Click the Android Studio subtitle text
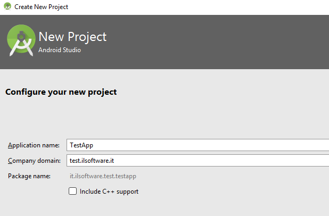Viewport: 329px width, 216px height. [60, 50]
